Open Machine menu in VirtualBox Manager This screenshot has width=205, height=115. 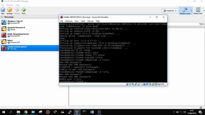[x=10, y=5]
